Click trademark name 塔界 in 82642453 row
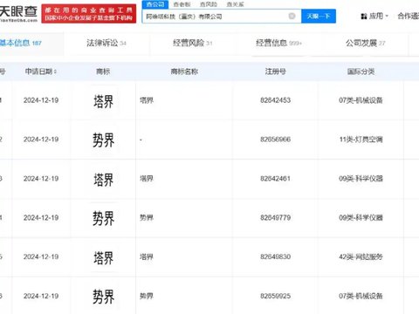The image size is (419, 314). [147, 100]
